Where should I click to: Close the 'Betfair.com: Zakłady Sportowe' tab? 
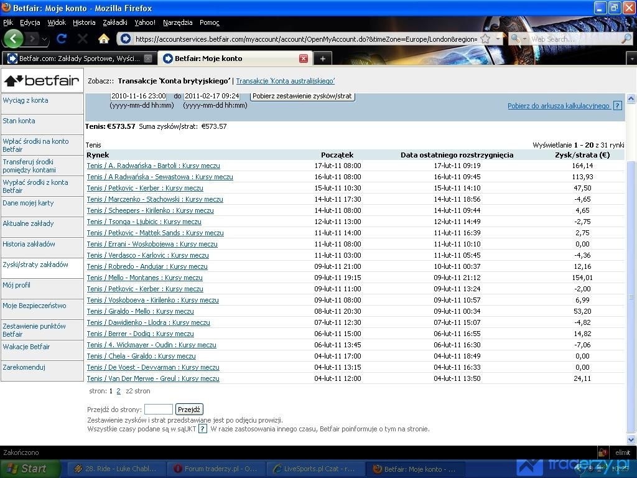pos(148,59)
